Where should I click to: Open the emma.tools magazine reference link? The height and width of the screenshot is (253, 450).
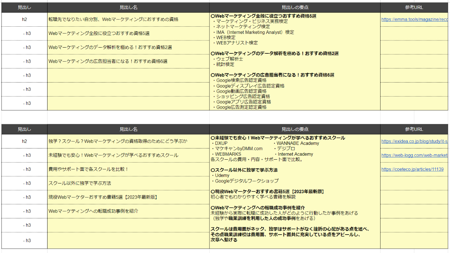(414, 19)
